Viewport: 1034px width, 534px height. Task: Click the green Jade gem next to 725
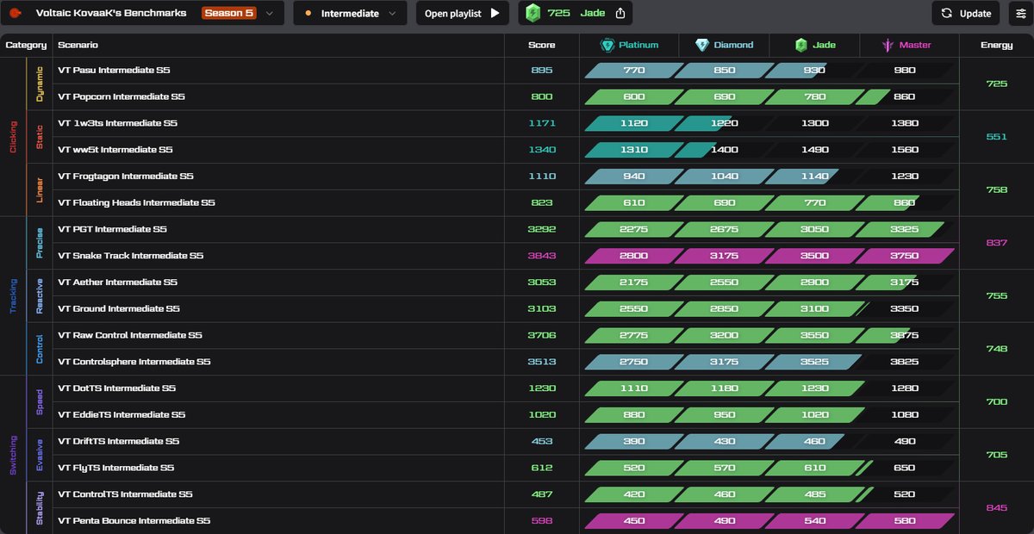tap(533, 13)
